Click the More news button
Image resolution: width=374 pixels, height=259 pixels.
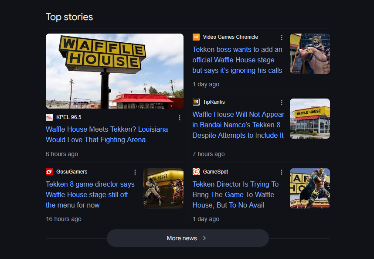[188, 238]
